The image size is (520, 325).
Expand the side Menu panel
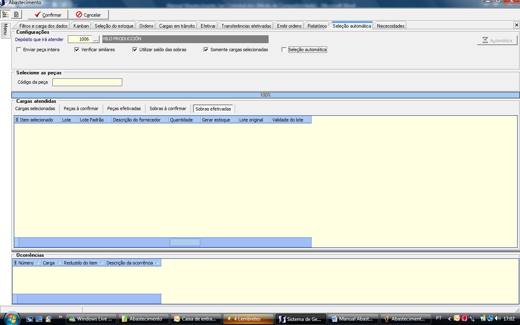pos(5,30)
